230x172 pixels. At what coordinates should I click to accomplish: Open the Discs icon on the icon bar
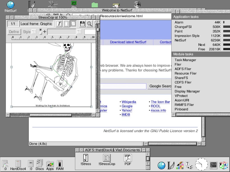tap(40, 165)
